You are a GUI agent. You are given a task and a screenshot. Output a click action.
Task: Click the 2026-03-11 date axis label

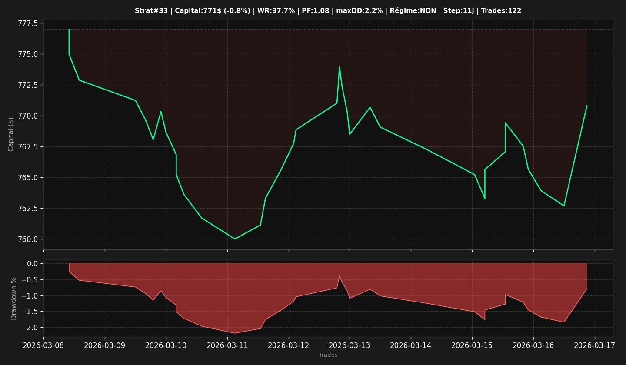[x=227, y=345]
